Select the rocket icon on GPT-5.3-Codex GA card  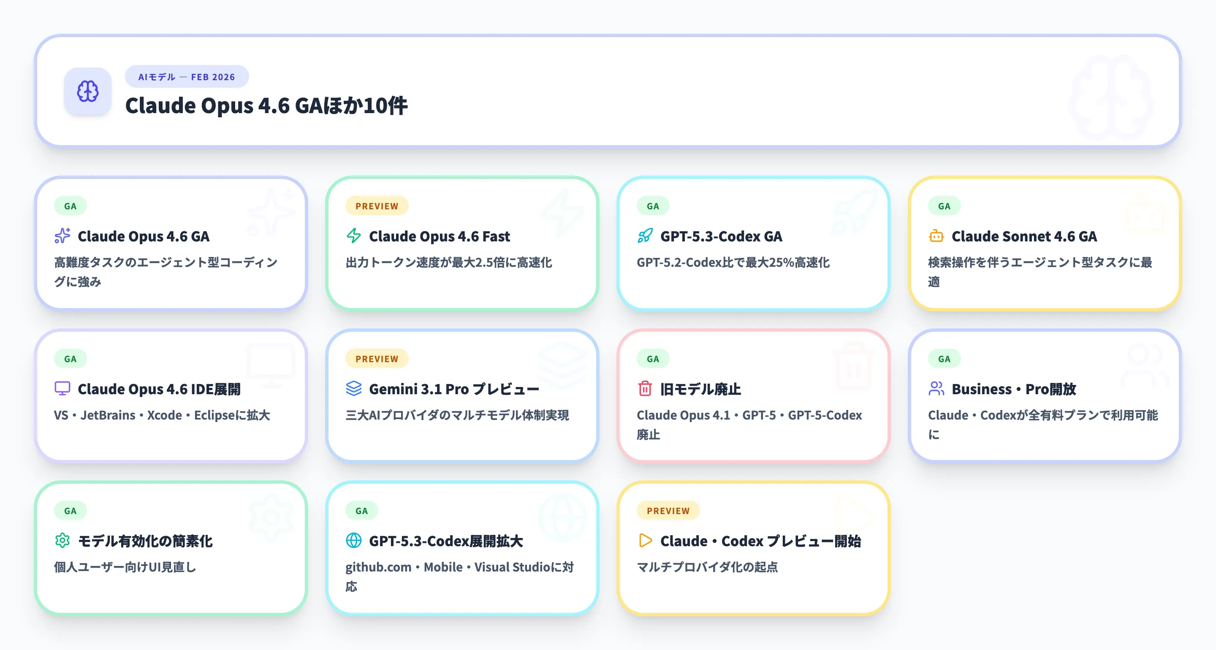643,236
